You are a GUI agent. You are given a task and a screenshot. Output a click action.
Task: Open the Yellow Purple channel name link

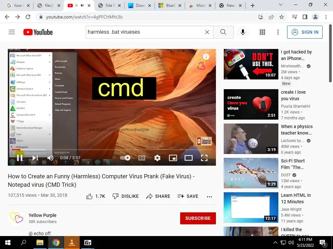(43, 215)
